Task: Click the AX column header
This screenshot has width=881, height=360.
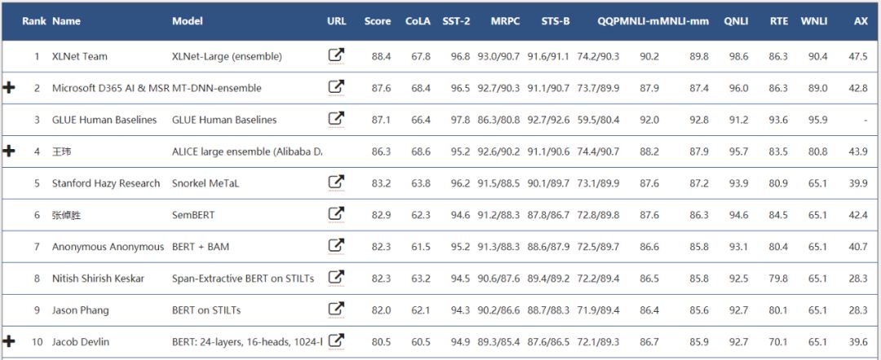Action: 861,21
